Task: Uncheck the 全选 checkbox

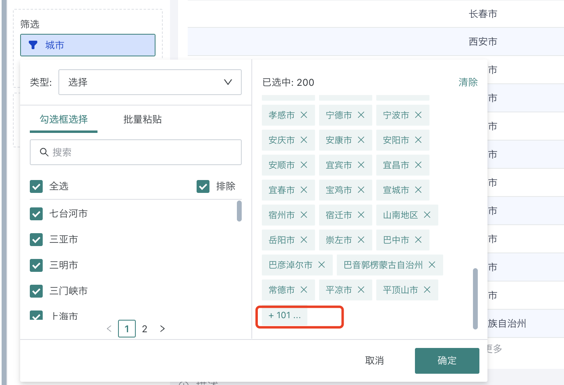Action: pos(36,186)
